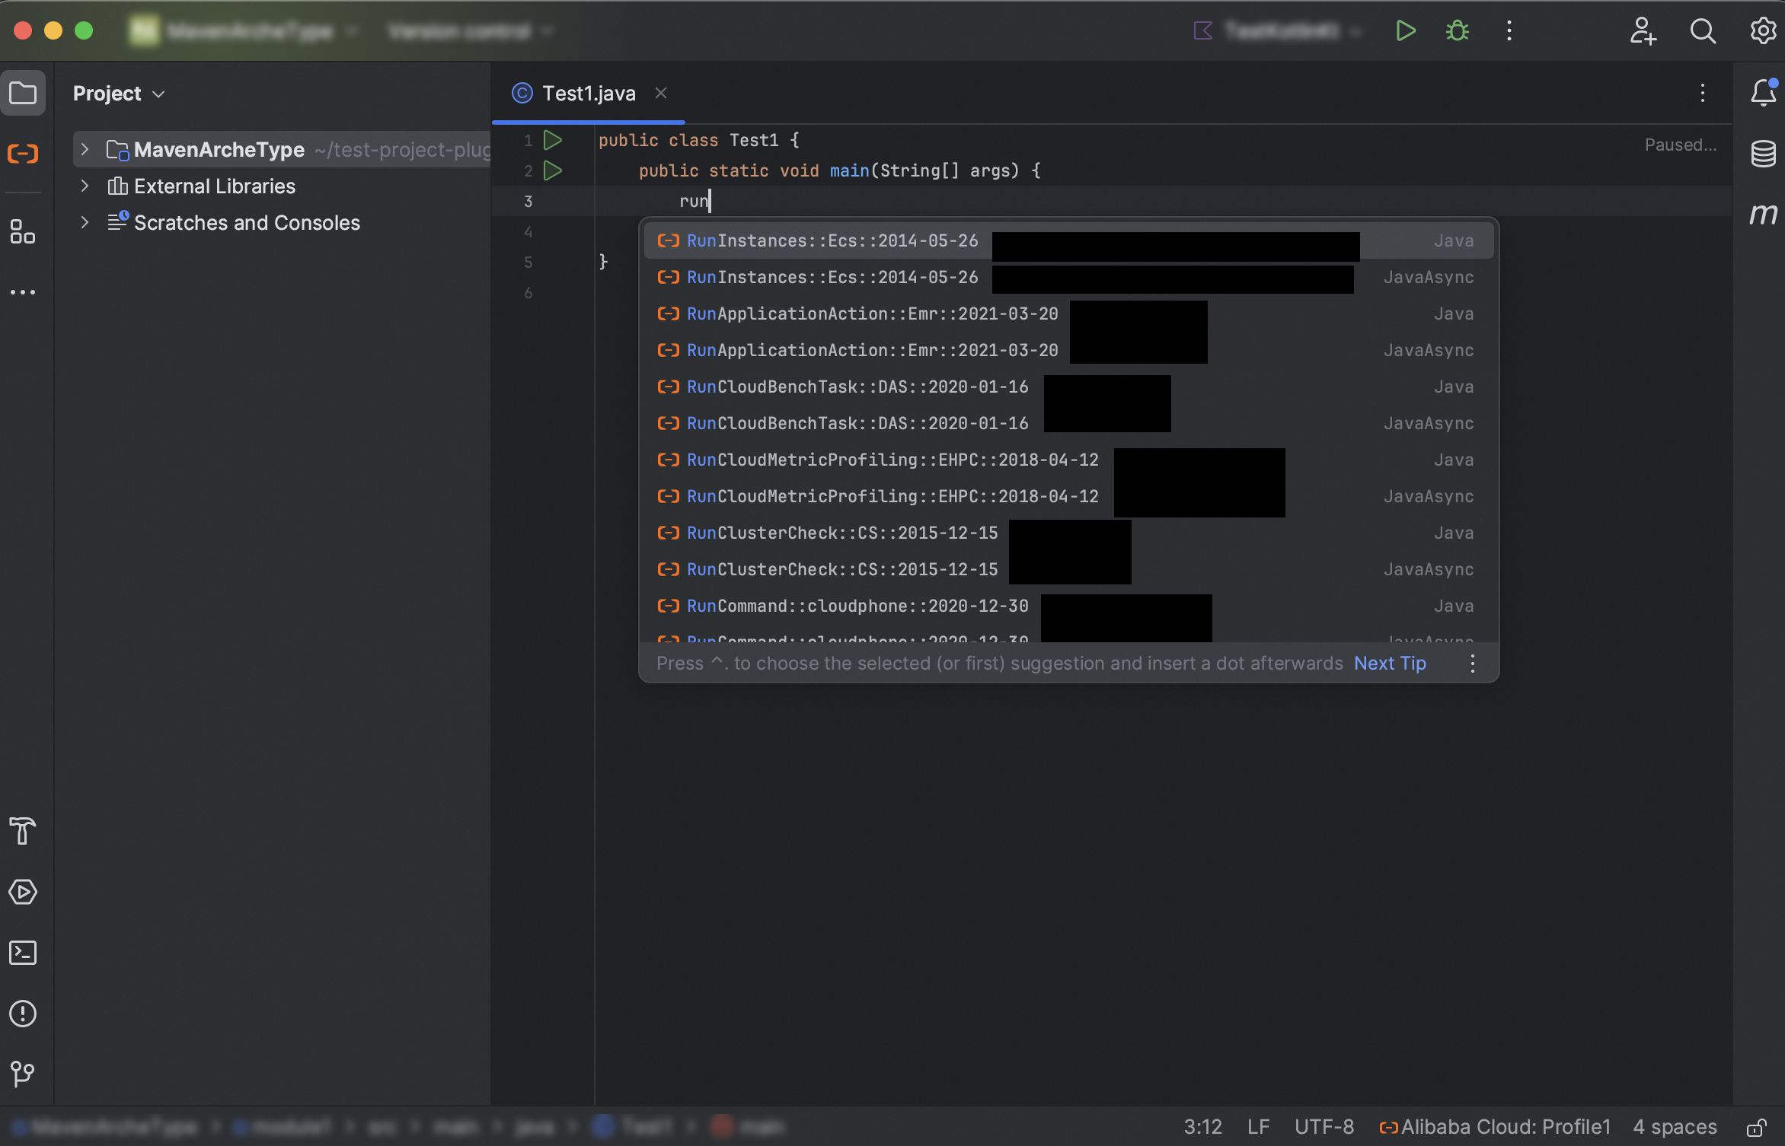Screen dimensions: 1785x1146
Task: Open more run actions menu in toolbar
Action: (1509, 30)
